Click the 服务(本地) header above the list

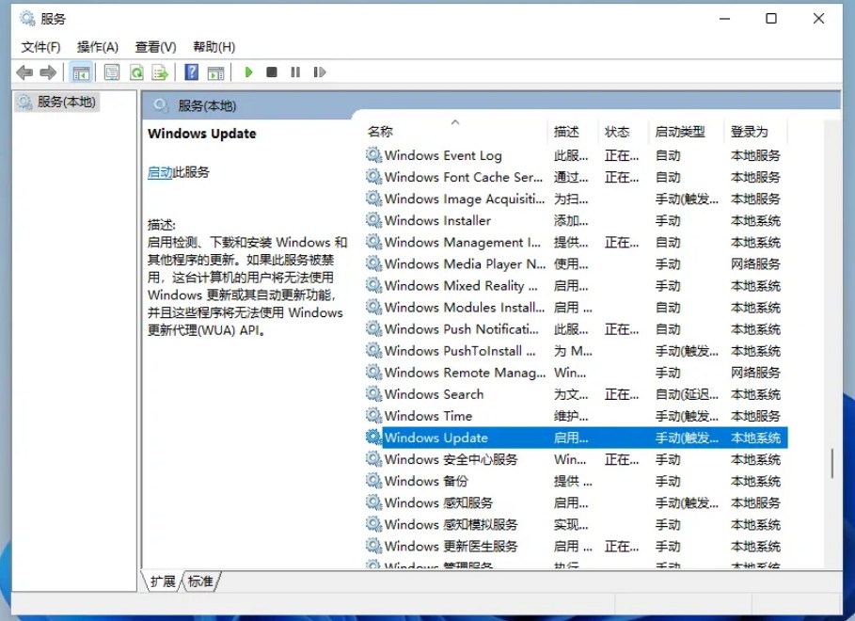(207, 106)
